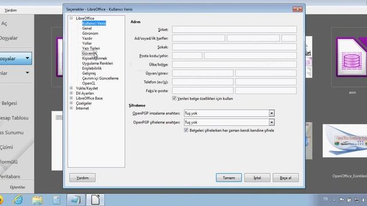Click the Ülke/bölge input field

click(x=235, y=64)
